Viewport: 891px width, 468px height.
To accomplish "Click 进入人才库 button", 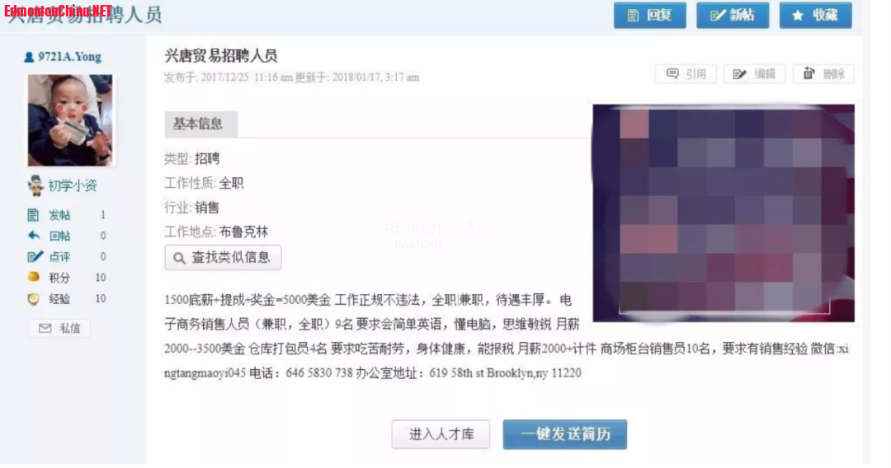I will pyautogui.click(x=441, y=434).
